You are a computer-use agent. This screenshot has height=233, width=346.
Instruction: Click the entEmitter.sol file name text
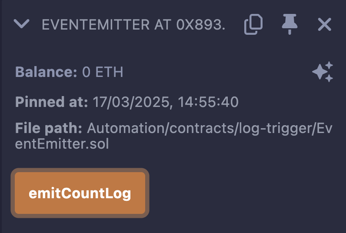point(62,144)
